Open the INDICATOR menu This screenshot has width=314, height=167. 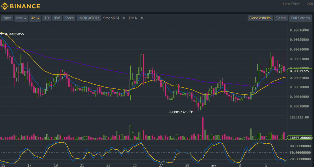[89, 18]
